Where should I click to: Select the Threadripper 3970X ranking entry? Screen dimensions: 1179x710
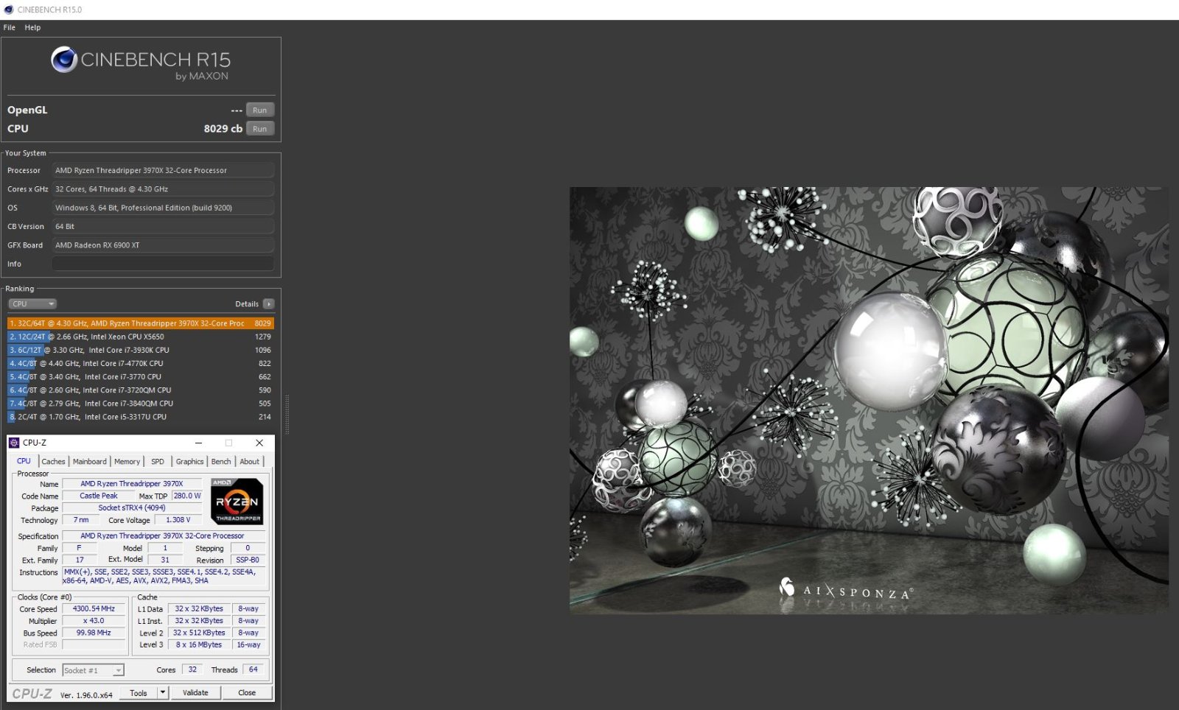(140, 323)
